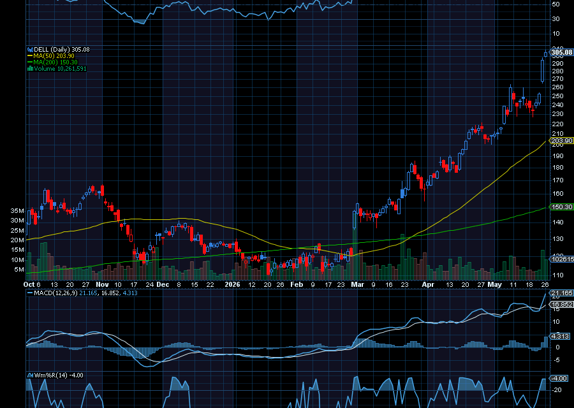Click the yellow 203.90 axis price tag
This screenshot has width=574, height=408.
561,141
